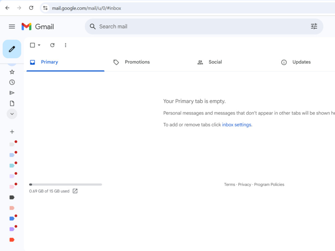Open Starred mail via star icon
The image size is (335, 251).
tap(12, 72)
